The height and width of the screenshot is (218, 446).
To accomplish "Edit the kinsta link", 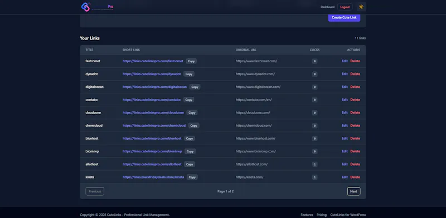I will [x=345, y=177].
